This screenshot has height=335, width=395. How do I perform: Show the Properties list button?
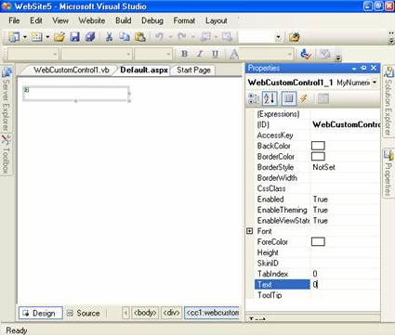[289, 98]
